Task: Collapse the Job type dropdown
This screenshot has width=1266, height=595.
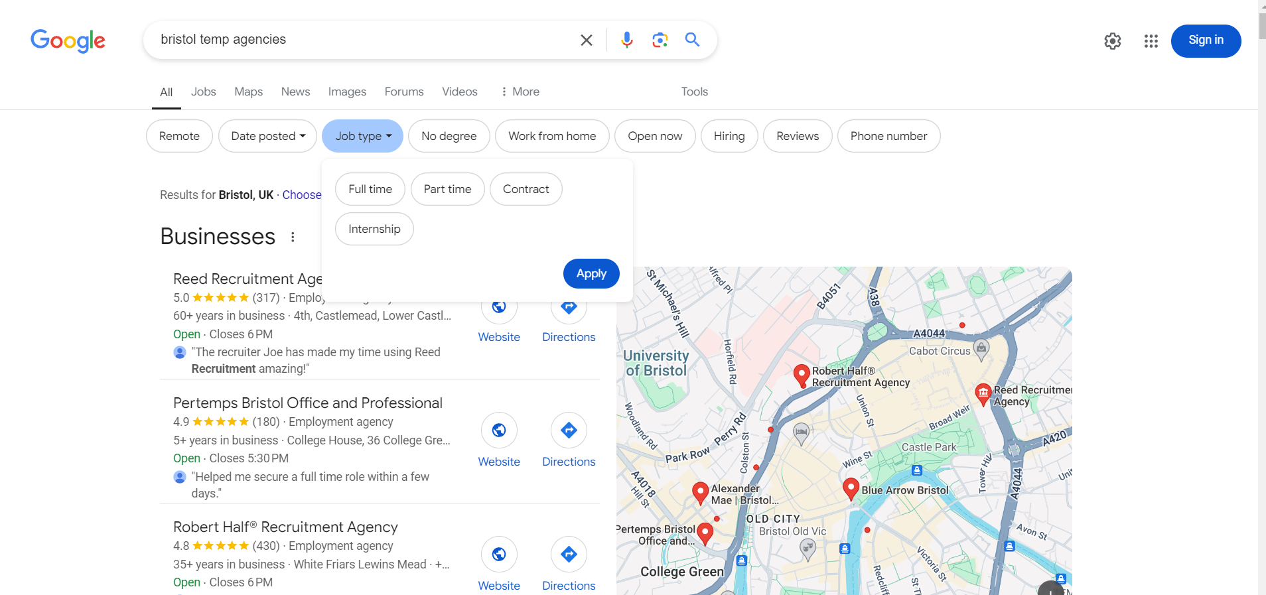Action: pyautogui.click(x=363, y=136)
